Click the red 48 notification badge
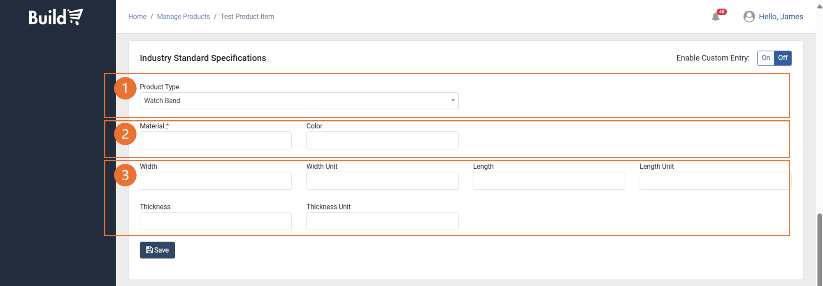The height and width of the screenshot is (286, 823). [721, 12]
